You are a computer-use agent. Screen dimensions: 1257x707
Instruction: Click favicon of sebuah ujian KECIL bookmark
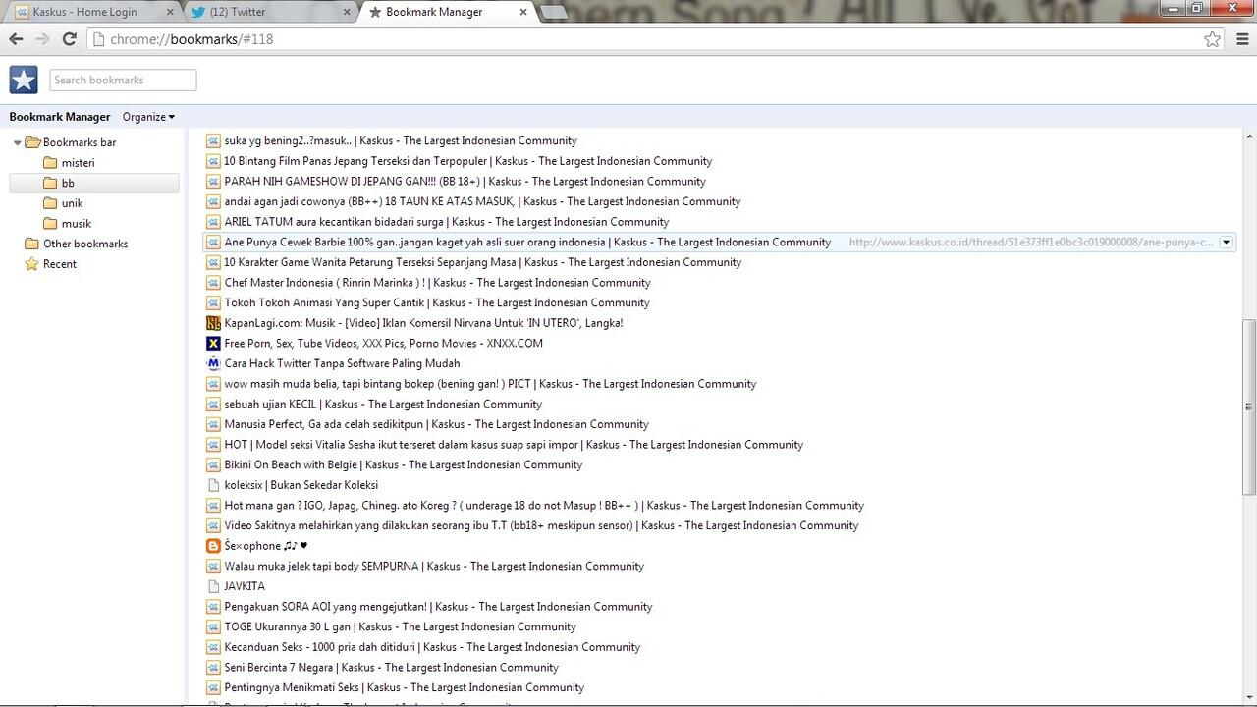[213, 404]
